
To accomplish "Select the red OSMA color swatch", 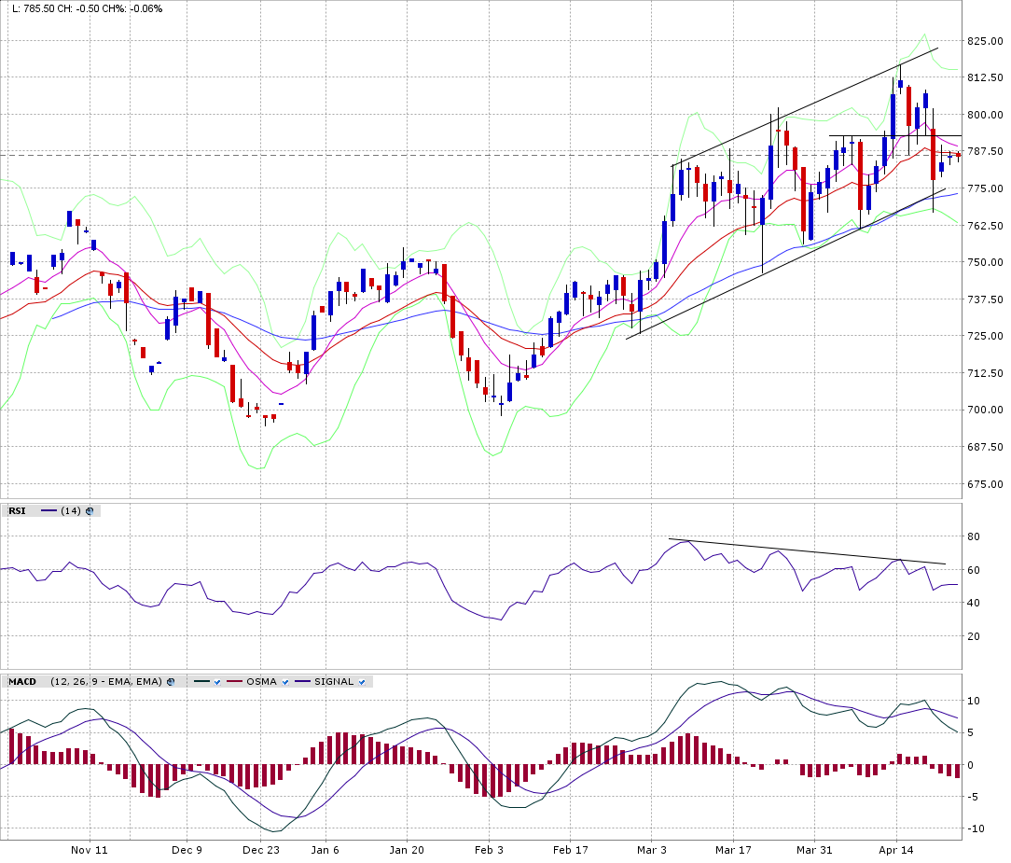I will click(234, 682).
